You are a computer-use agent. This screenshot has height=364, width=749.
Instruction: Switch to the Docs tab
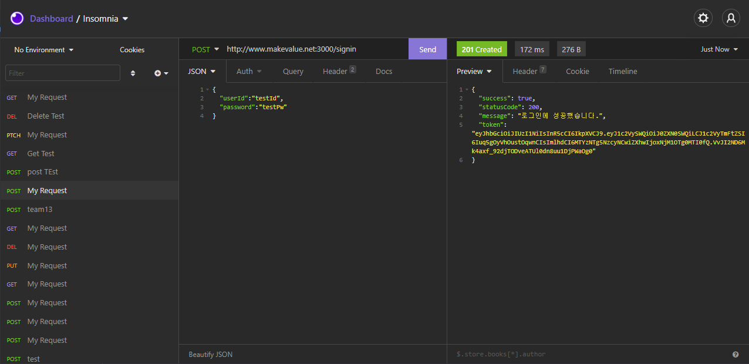coord(384,71)
